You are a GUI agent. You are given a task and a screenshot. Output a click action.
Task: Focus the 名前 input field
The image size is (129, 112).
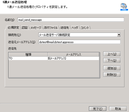71,20
